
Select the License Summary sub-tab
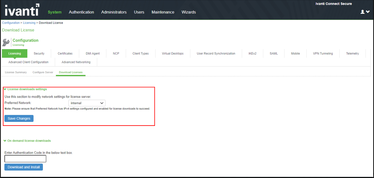(16, 72)
